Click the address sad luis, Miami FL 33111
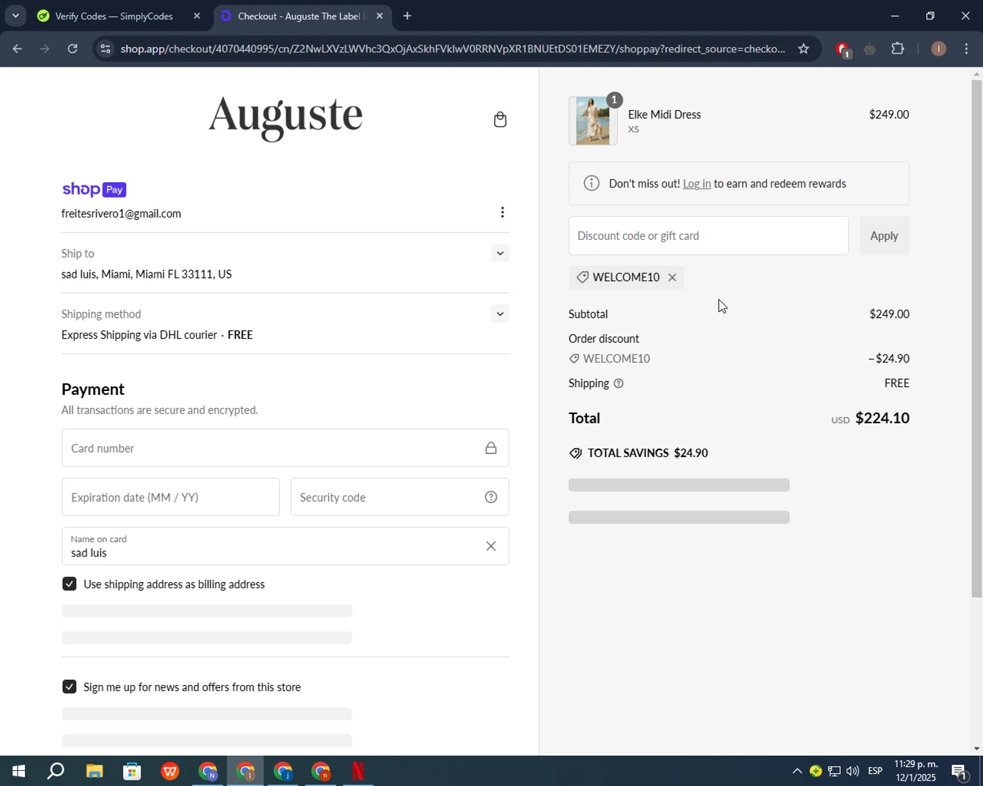The image size is (983, 786). tap(146, 274)
